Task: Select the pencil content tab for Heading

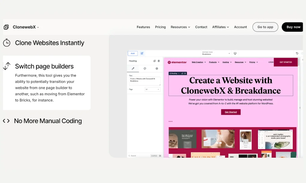Action: pos(133,68)
